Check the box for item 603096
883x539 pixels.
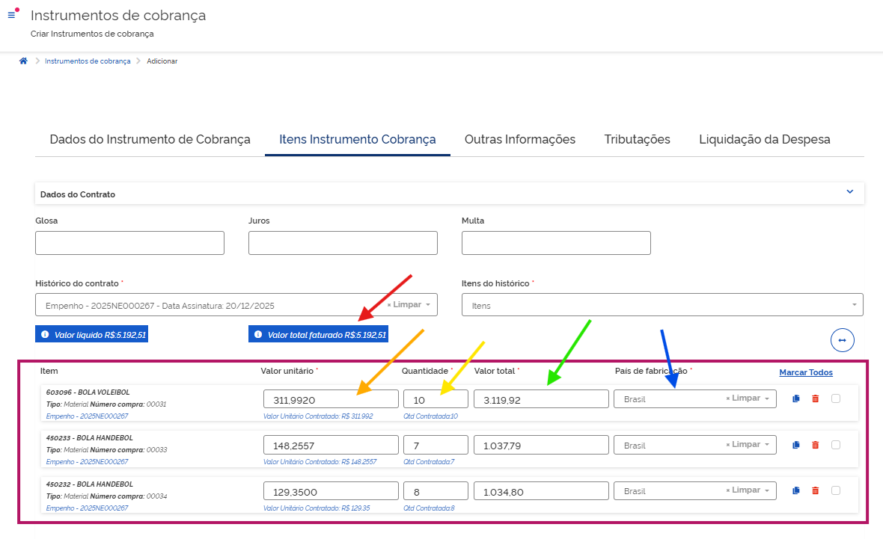836,398
